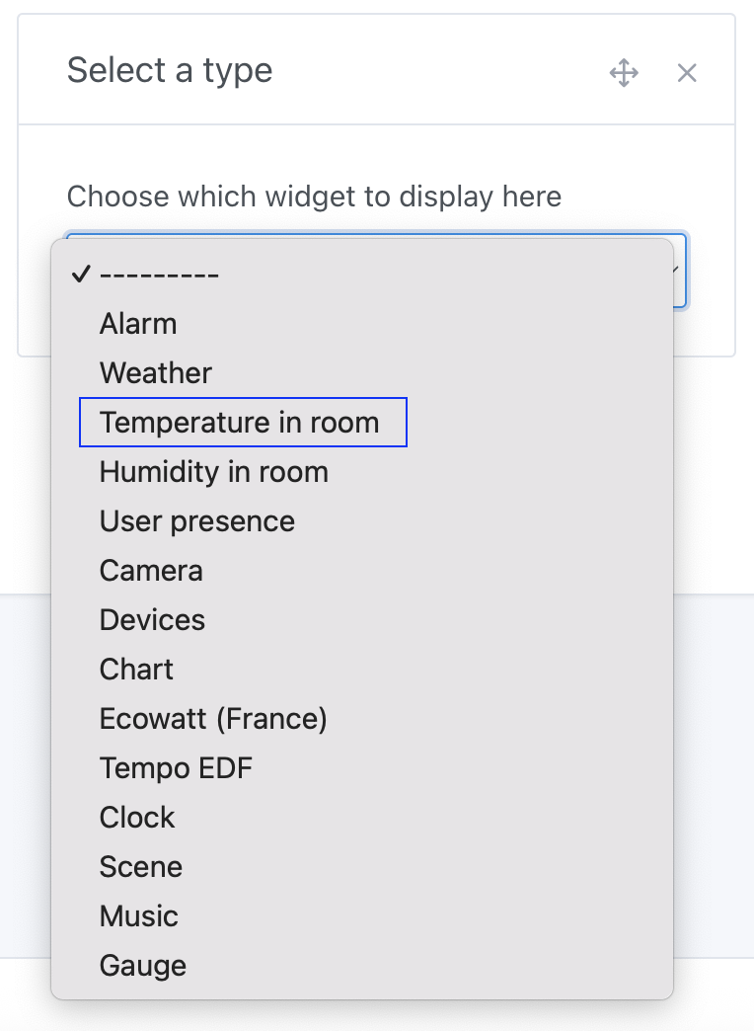The image size is (754, 1031).
Task: Choose the Weather widget option
Action: click(155, 372)
